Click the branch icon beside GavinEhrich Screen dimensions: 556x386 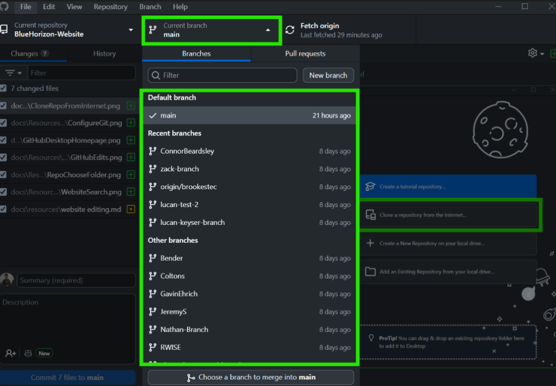[x=153, y=294]
